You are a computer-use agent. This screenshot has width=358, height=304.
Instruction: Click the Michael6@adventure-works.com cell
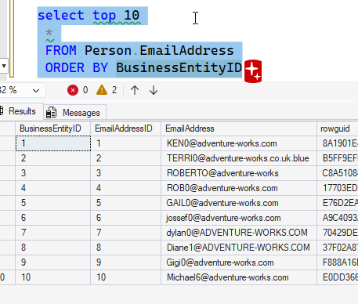tap(239, 277)
